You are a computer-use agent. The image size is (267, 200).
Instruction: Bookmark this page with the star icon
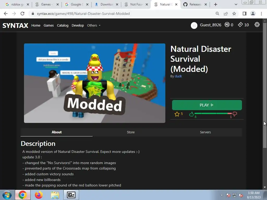234,14
